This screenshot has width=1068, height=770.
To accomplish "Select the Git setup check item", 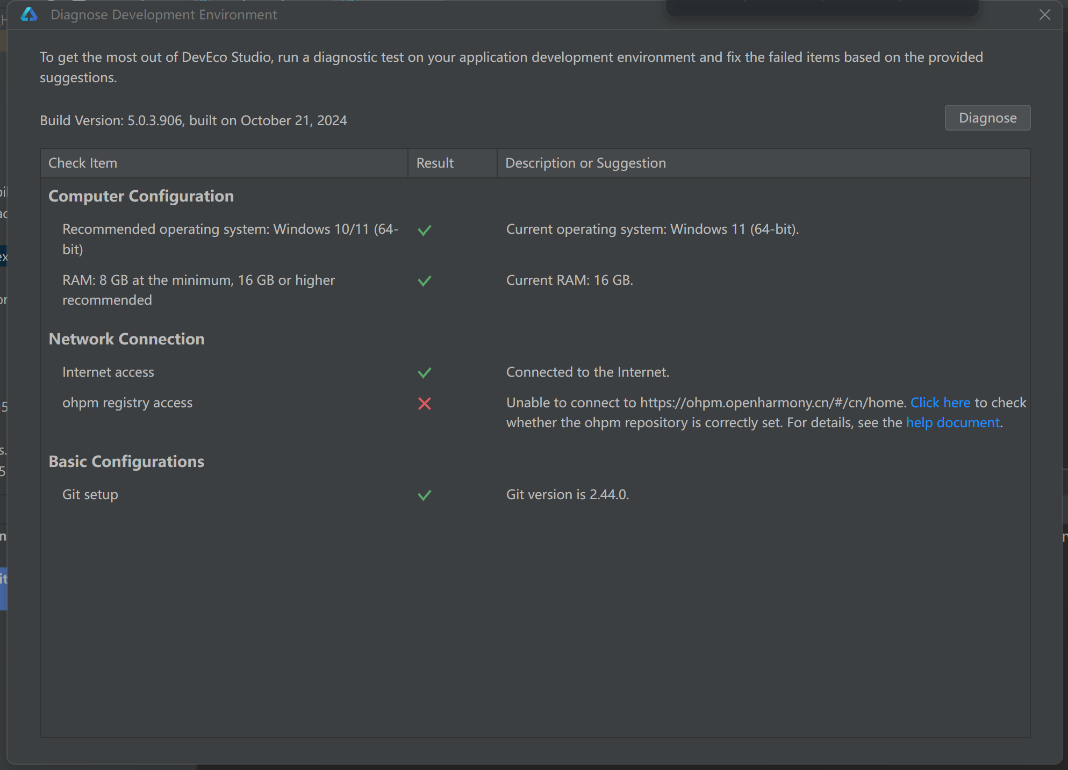I will pos(90,494).
